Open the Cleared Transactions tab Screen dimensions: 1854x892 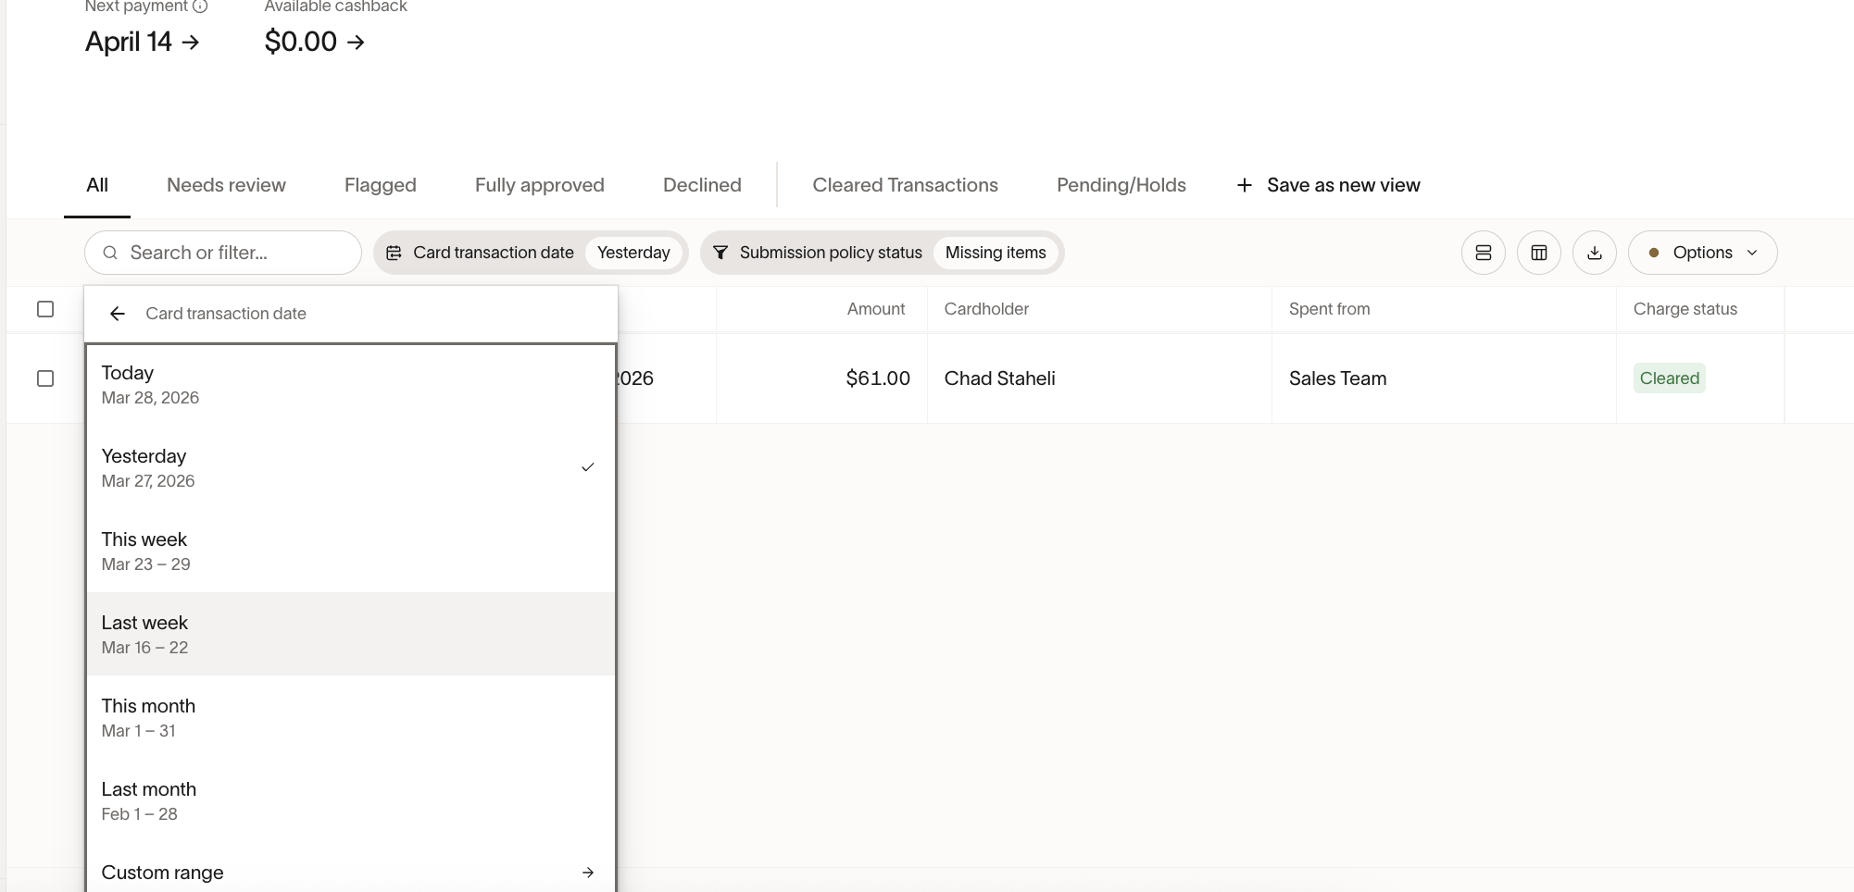pos(905,185)
